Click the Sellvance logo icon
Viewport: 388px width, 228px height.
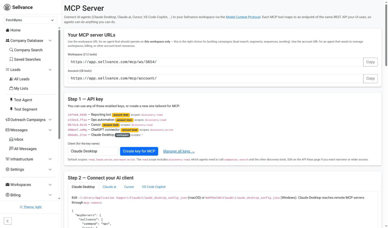7,7
